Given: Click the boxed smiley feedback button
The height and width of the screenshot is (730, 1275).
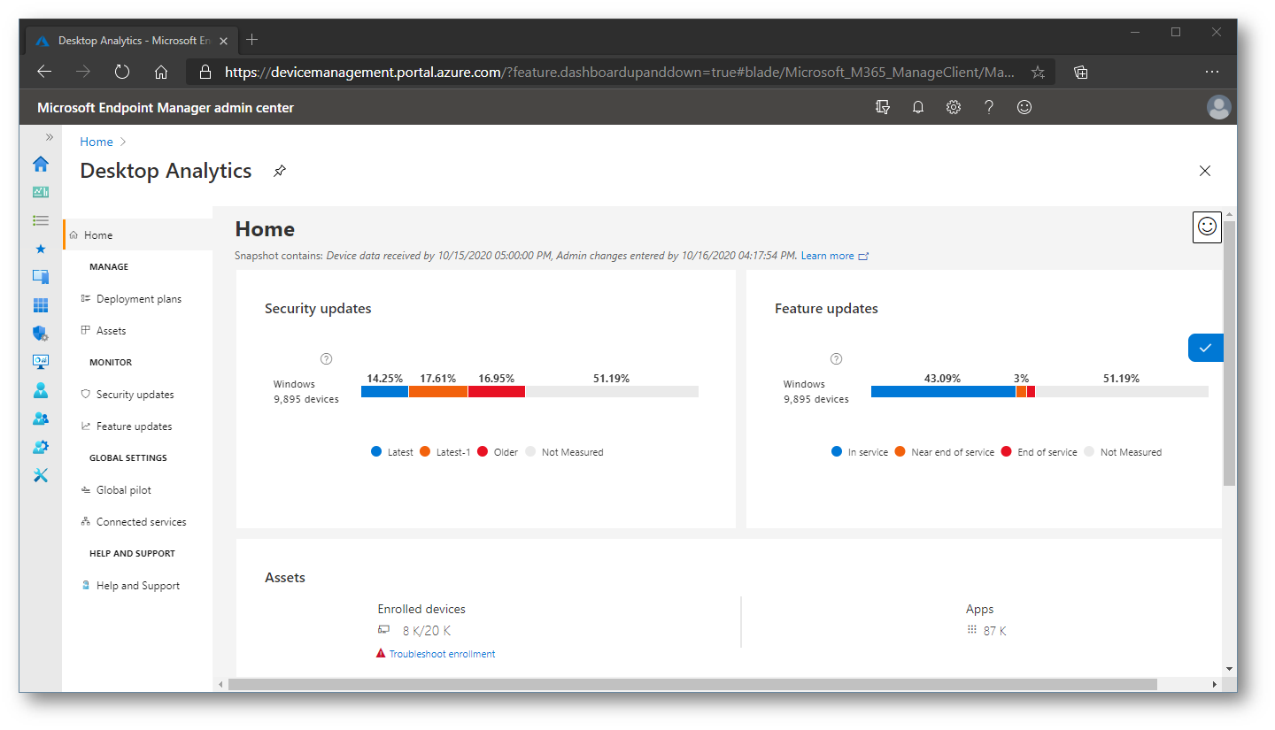Looking at the screenshot, I should 1207,227.
